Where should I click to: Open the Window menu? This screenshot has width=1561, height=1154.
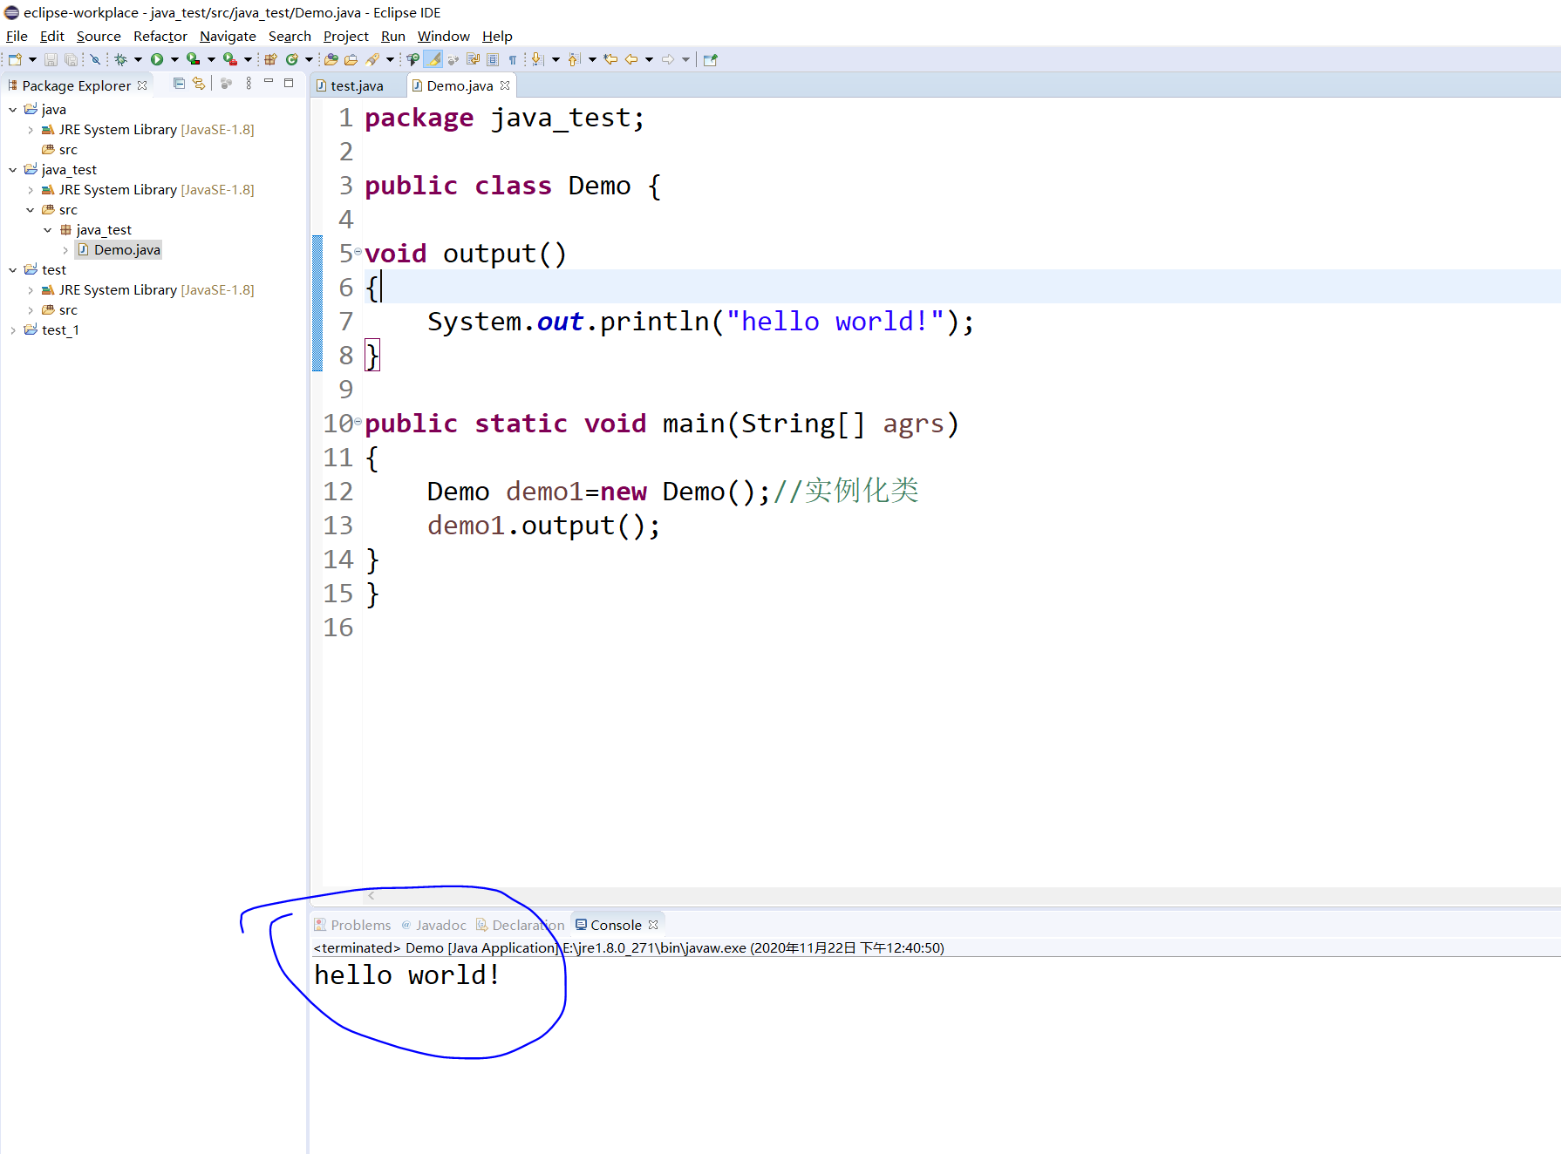tap(444, 36)
